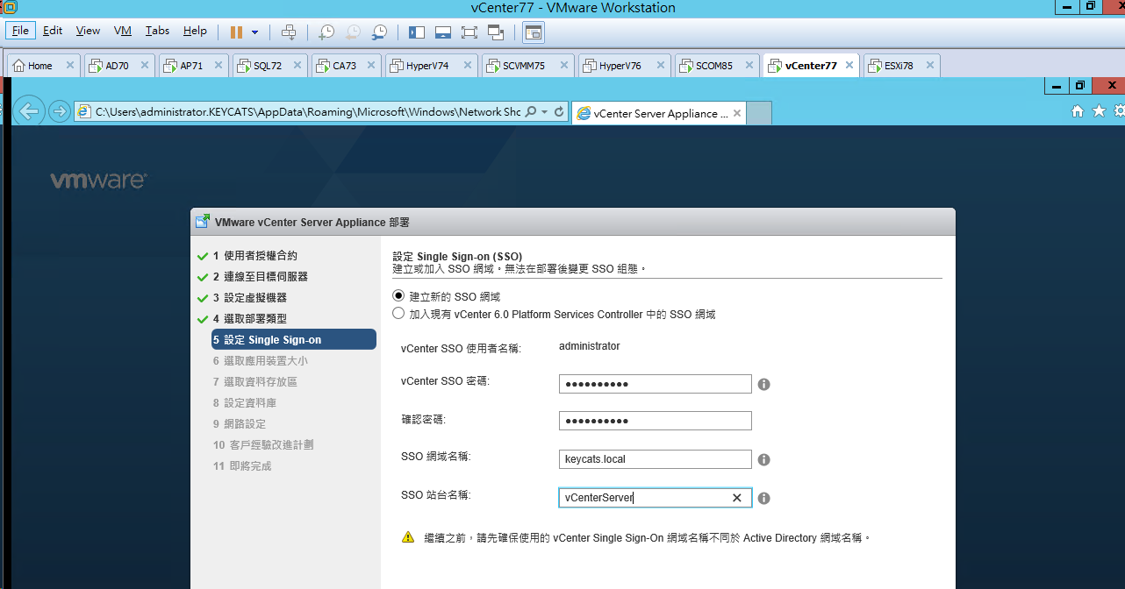Click the info icon next to SSO 網域名稱

(x=763, y=459)
